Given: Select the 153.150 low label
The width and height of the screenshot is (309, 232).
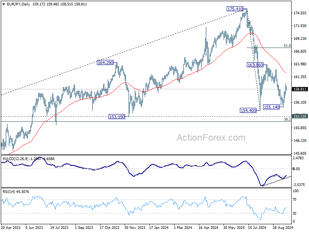Looking at the screenshot, I should point(117,117).
